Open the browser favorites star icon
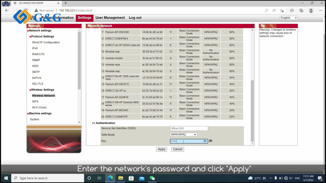Screen dimensions: 326x183 click(292, 10)
